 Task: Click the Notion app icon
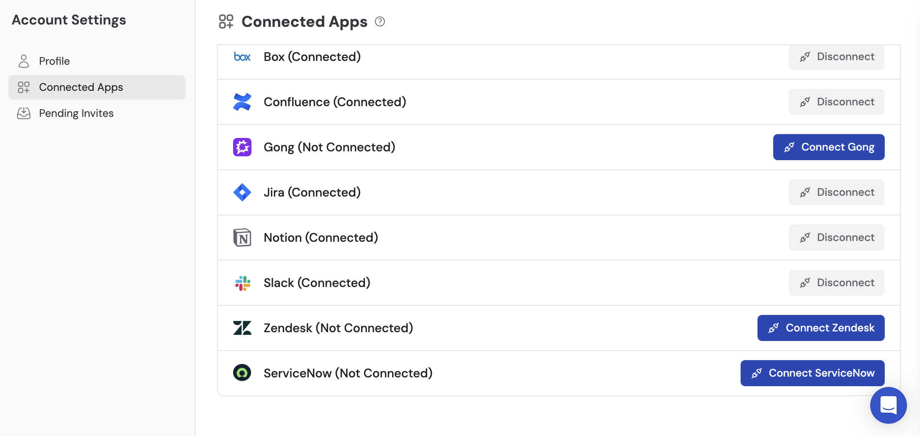242,237
